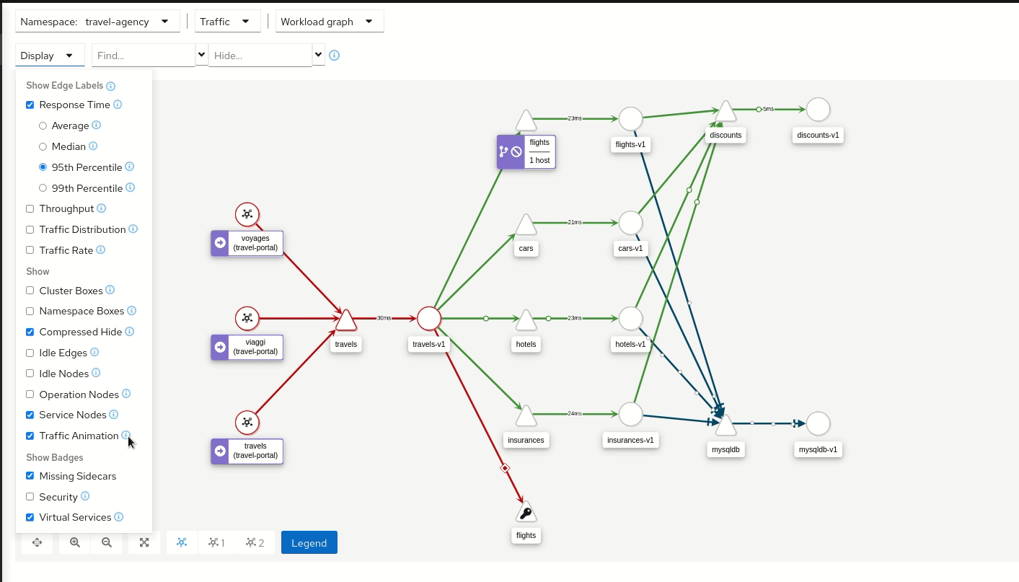
Task: Click the zoom in magnifier icon
Action: (75, 542)
